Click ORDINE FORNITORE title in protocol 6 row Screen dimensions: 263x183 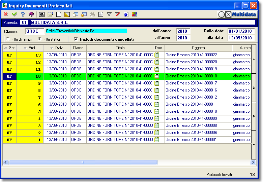pyautogui.click(x=120, y=104)
